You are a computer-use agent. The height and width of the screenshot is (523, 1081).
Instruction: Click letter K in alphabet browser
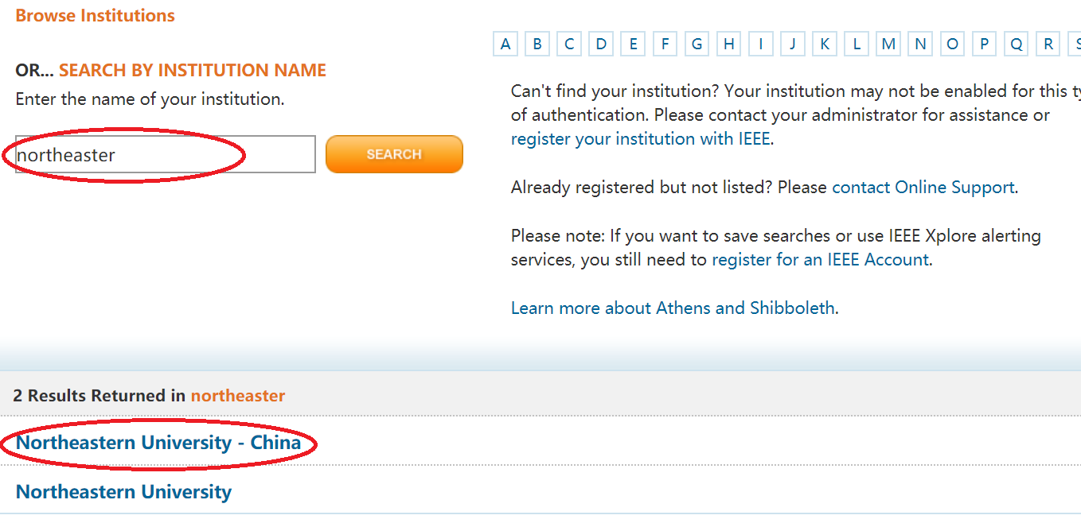click(825, 45)
